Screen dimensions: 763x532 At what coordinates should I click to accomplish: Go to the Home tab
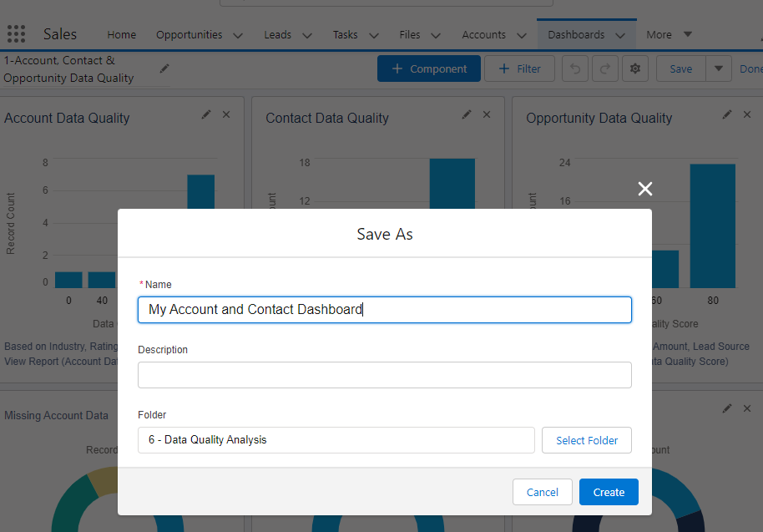[122, 34]
